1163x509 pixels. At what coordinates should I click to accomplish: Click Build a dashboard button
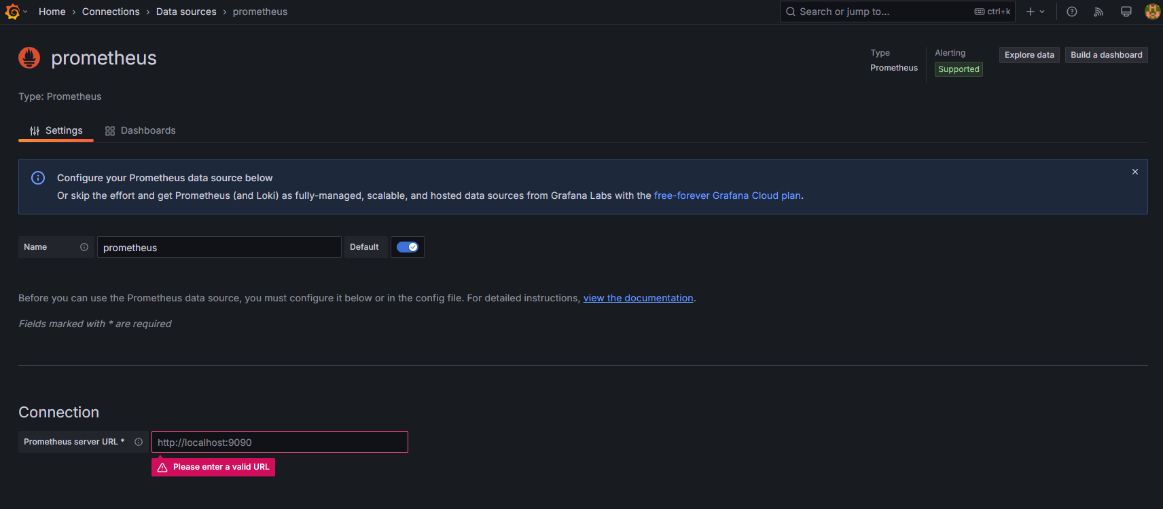(x=1107, y=55)
